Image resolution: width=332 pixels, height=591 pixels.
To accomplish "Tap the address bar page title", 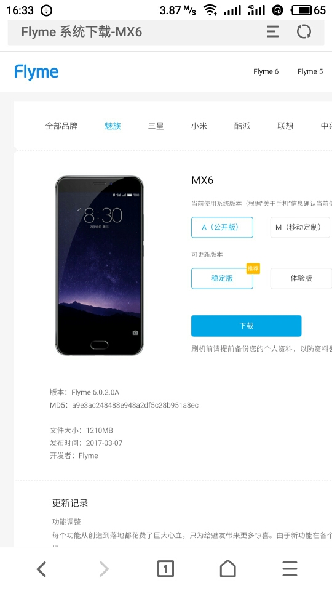I will pos(82,32).
